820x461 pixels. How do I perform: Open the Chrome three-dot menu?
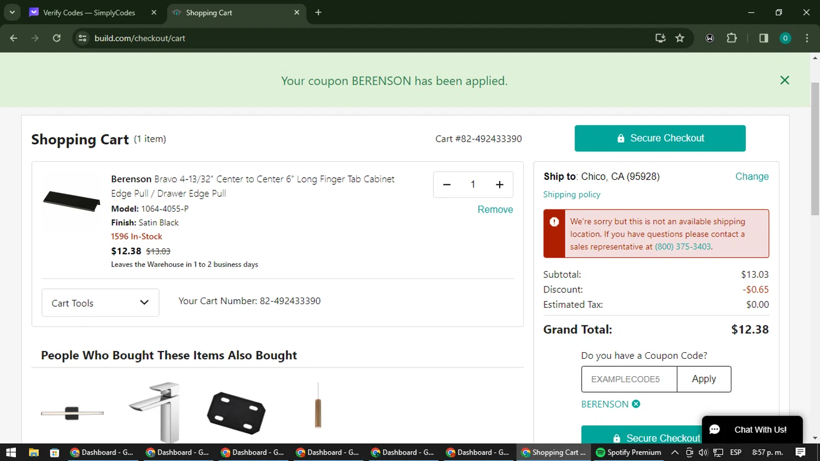click(x=807, y=38)
